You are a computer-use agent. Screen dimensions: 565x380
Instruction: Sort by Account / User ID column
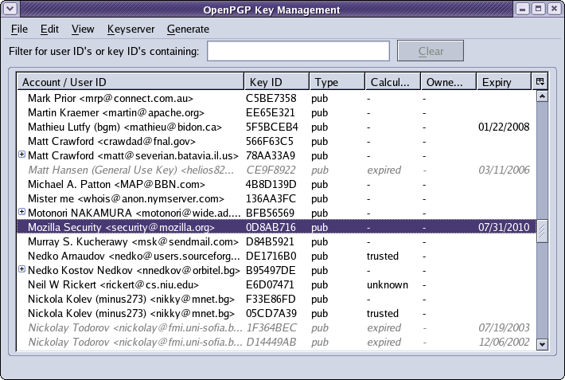point(131,81)
